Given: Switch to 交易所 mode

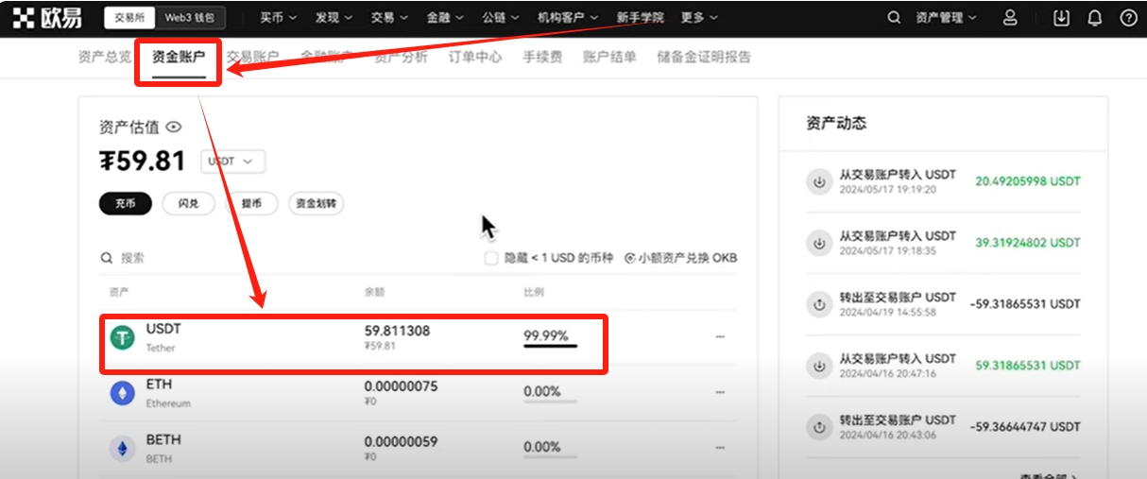Looking at the screenshot, I should [128, 18].
